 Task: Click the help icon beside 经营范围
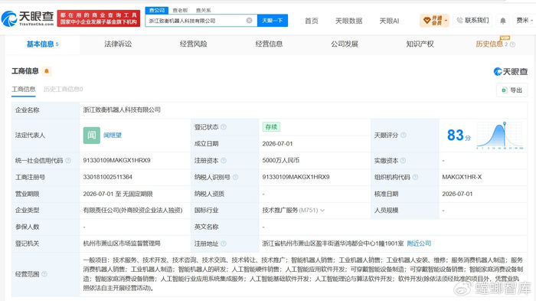coord(44,274)
